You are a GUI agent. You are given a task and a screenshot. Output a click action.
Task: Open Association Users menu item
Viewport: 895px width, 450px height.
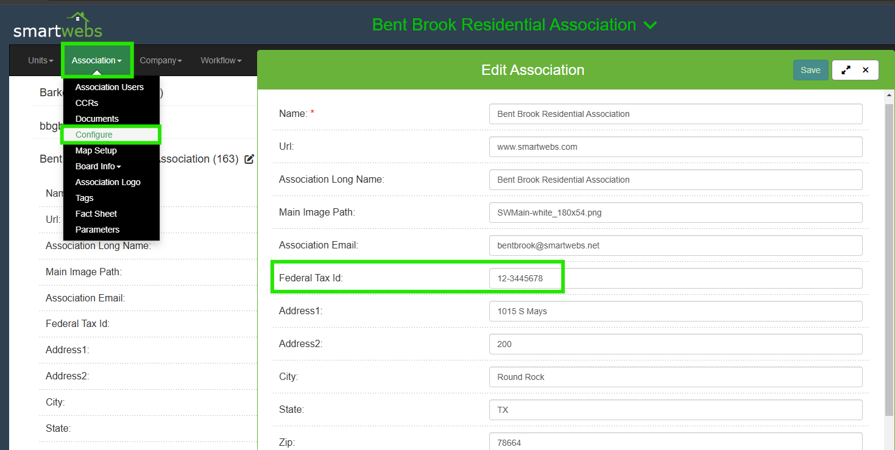(x=109, y=87)
